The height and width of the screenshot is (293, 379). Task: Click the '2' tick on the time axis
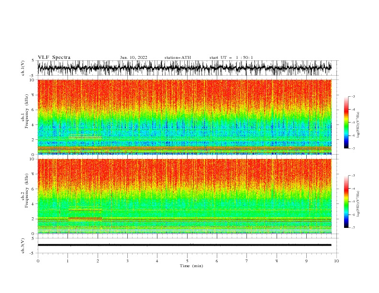(x=98, y=261)
